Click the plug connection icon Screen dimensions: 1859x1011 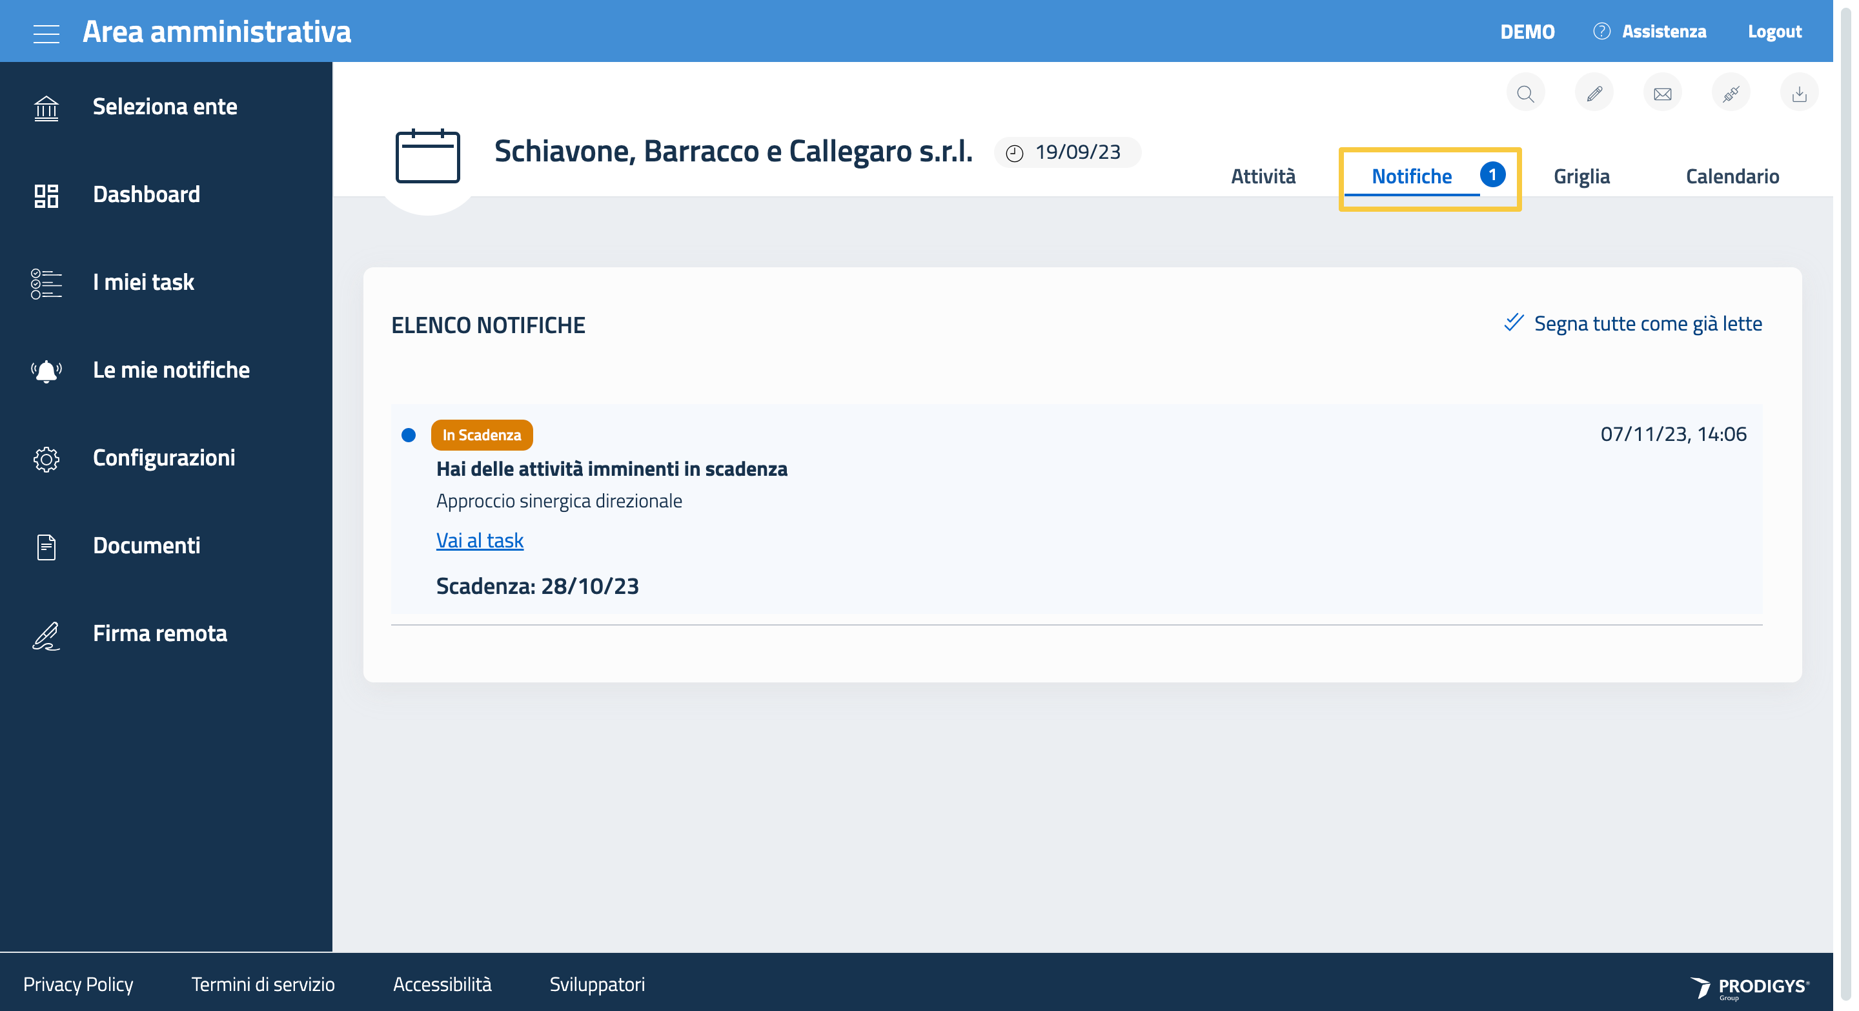(x=1731, y=94)
